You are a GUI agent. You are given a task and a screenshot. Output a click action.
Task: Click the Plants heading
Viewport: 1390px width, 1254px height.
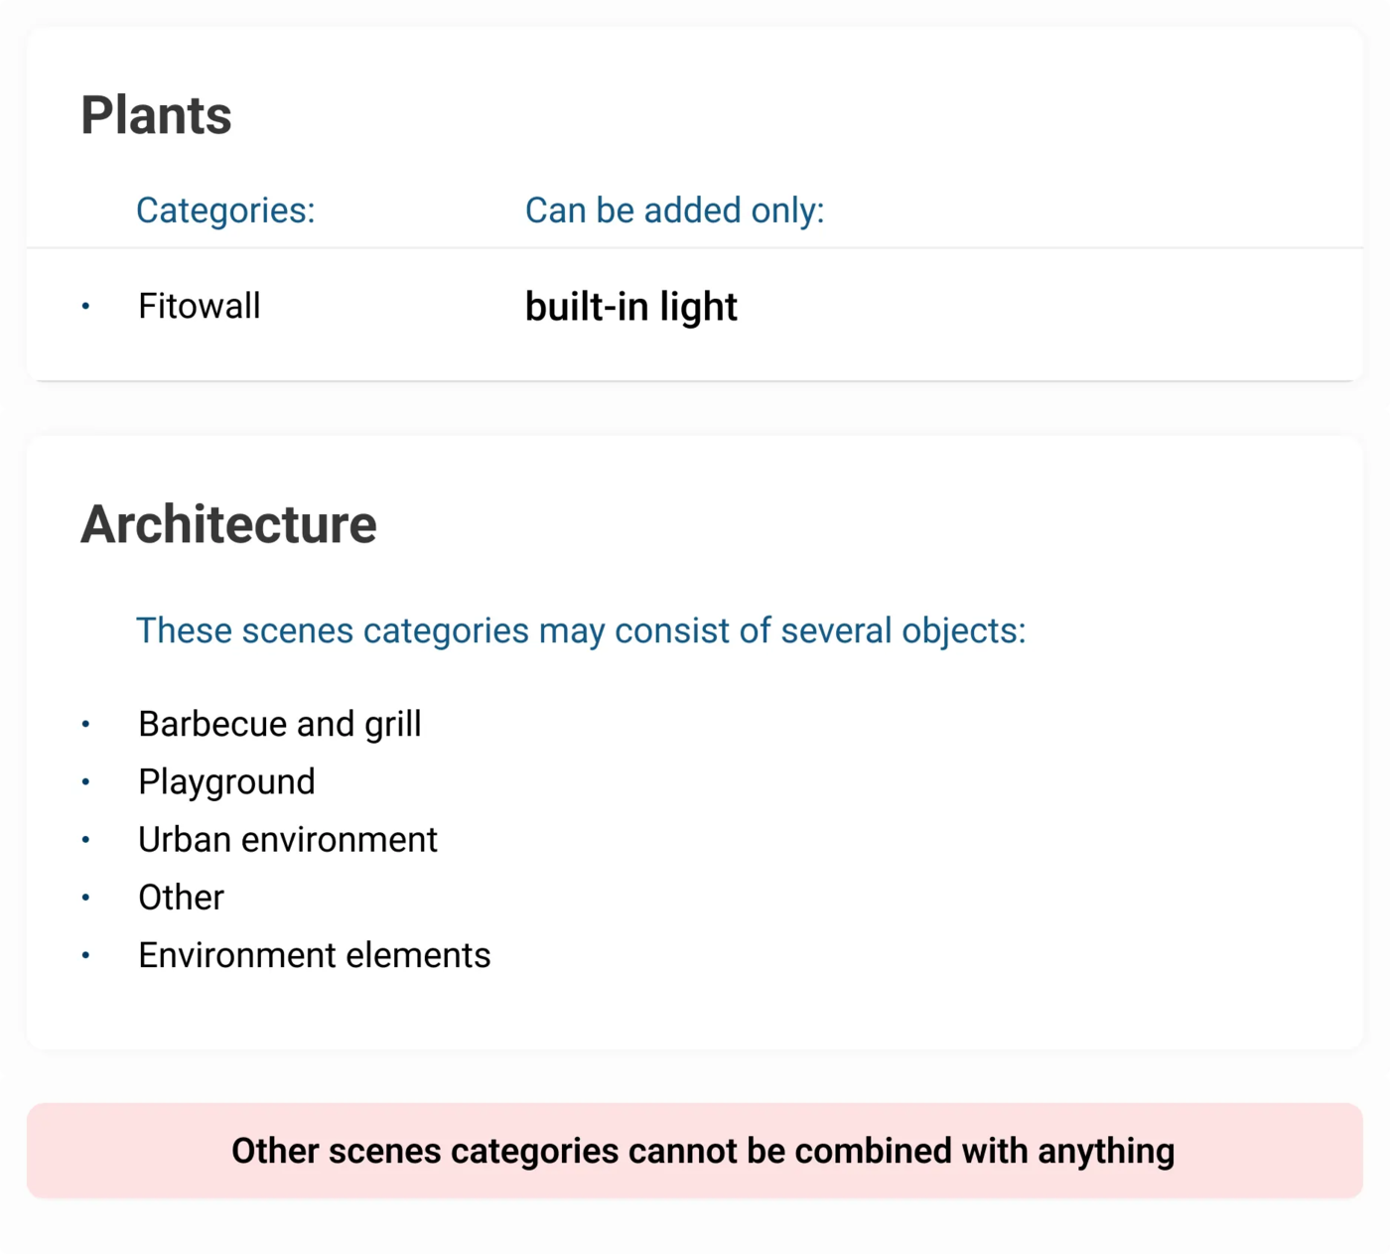[x=156, y=115]
